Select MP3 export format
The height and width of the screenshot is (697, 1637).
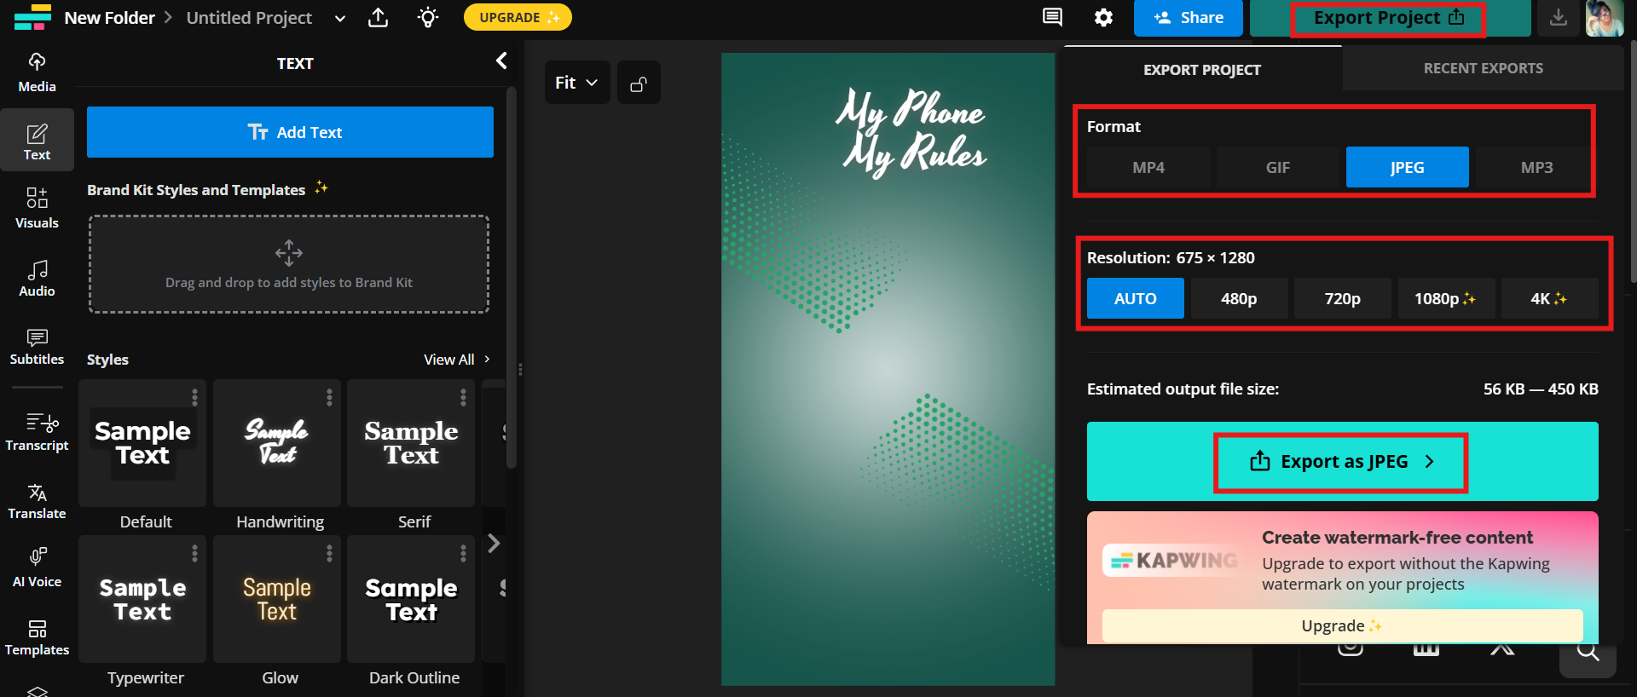(1537, 167)
